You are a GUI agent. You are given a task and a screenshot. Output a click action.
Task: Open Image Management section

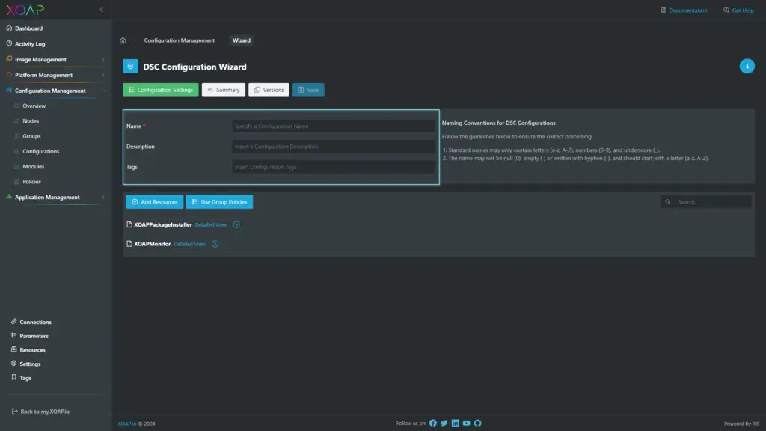40,60
